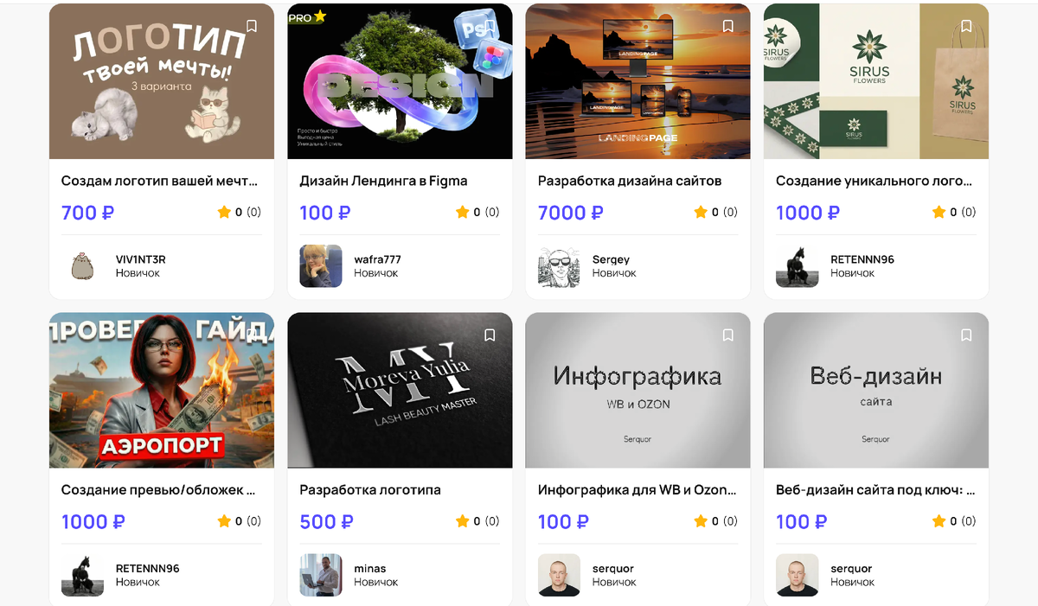
Task: Open minas seller profile name
Action: (x=370, y=569)
